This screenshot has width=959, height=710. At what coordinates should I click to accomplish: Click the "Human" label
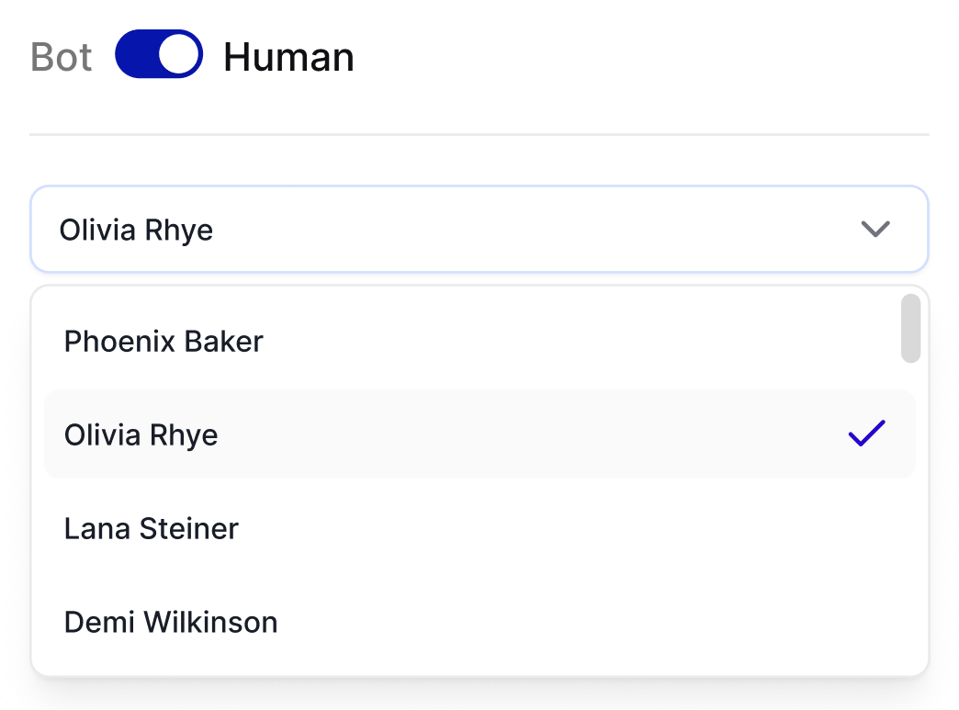tap(288, 57)
